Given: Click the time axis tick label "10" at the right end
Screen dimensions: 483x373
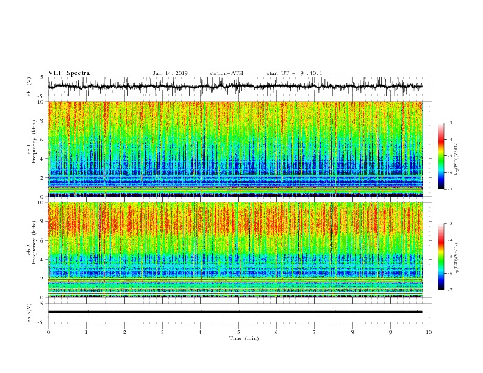Looking at the screenshot, I should point(429,332).
